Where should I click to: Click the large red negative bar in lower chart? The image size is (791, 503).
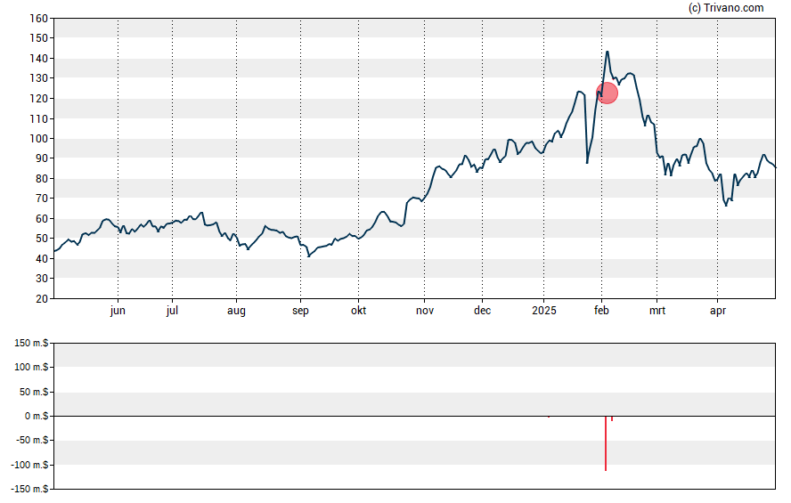point(606,443)
